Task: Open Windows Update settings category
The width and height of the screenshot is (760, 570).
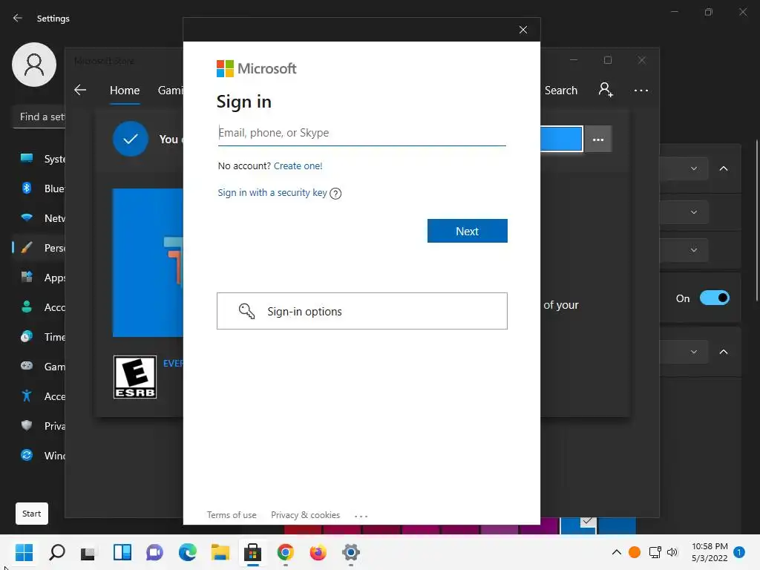Action: 39,456
